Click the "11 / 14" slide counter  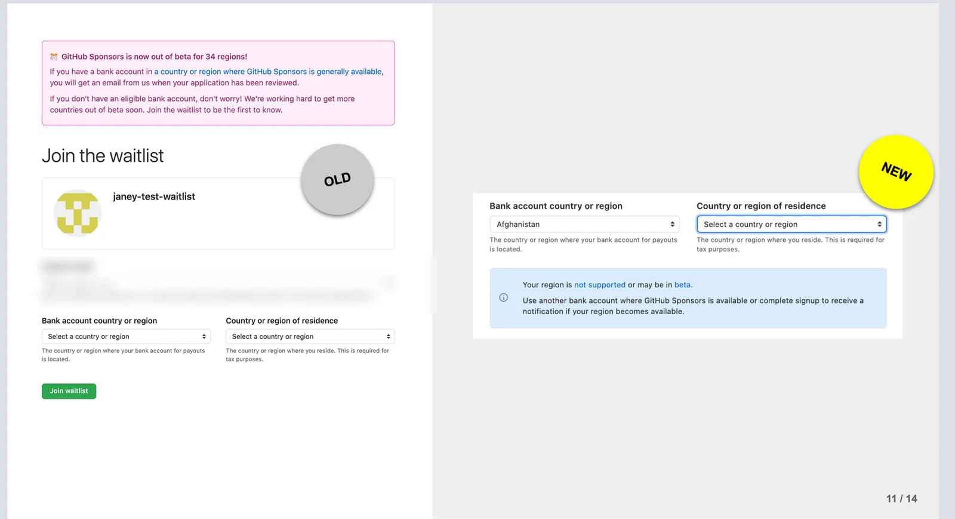[x=901, y=499]
